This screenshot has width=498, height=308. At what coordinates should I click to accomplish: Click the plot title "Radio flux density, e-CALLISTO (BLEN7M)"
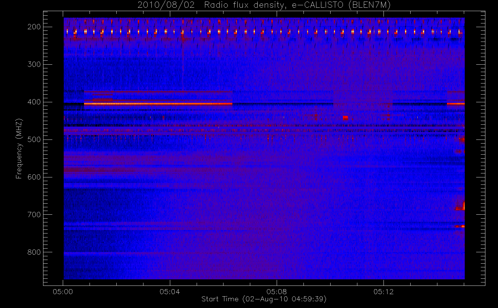coord(297,5)
